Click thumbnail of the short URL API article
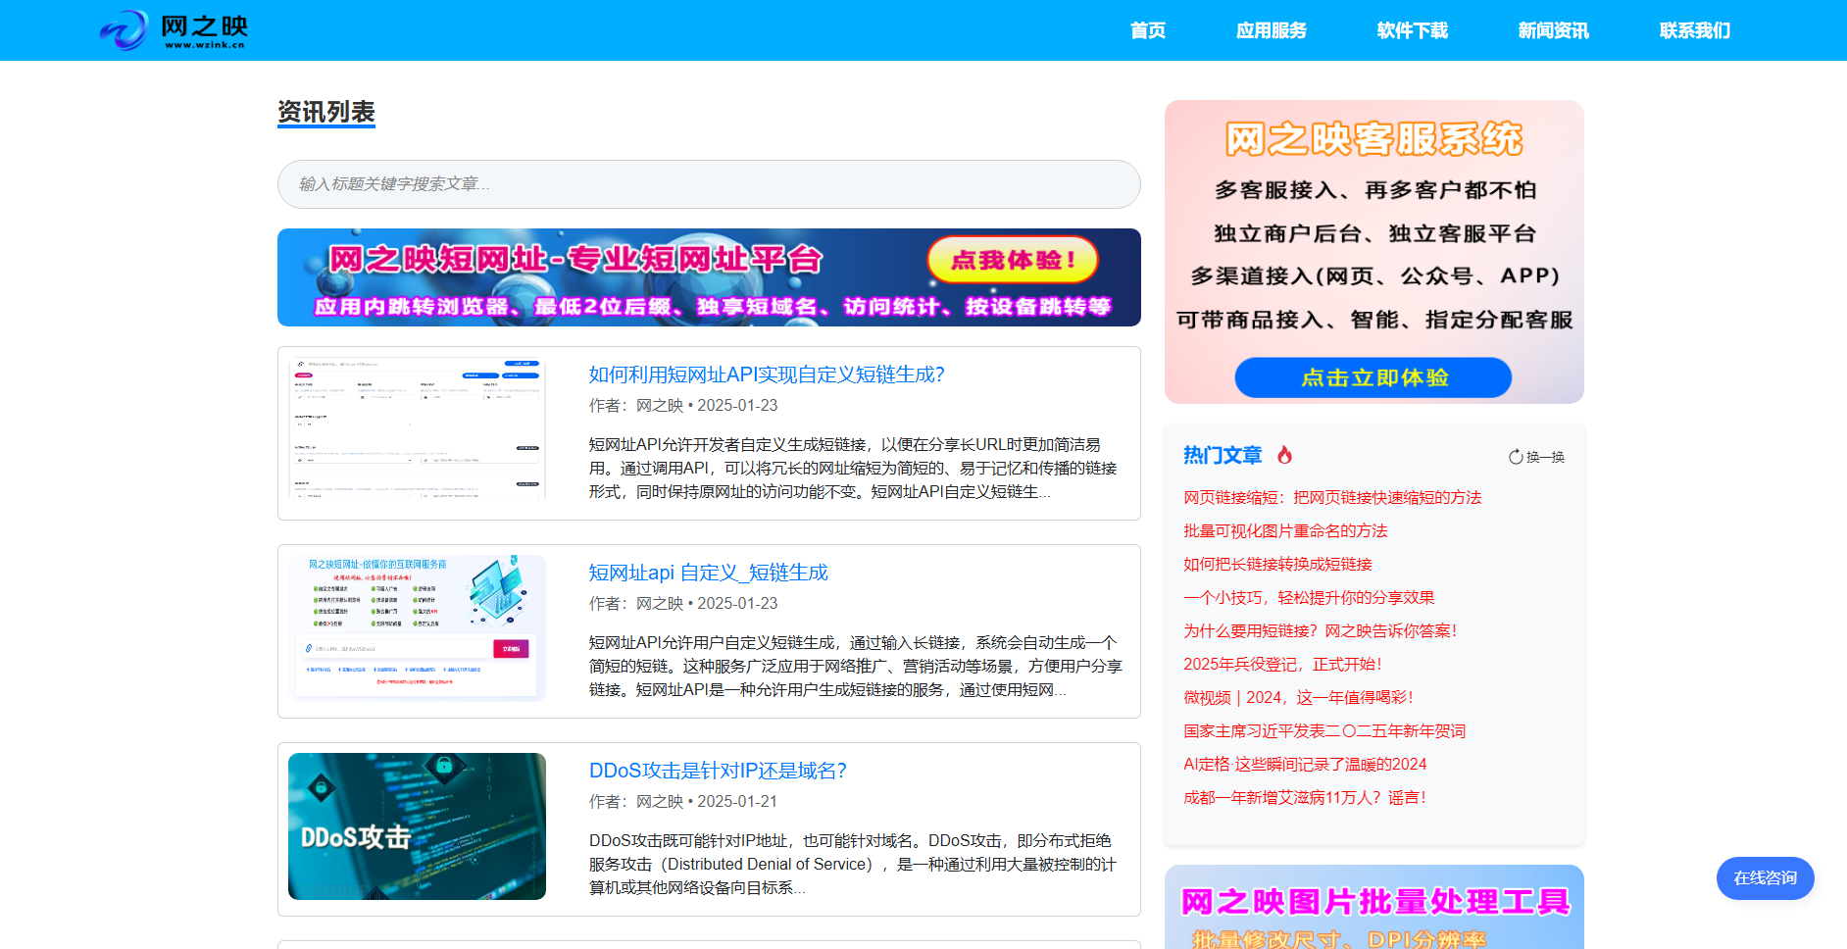Screen dimensions: 1847x949 417,428
